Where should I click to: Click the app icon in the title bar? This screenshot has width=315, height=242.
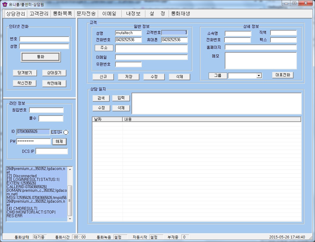5,4
